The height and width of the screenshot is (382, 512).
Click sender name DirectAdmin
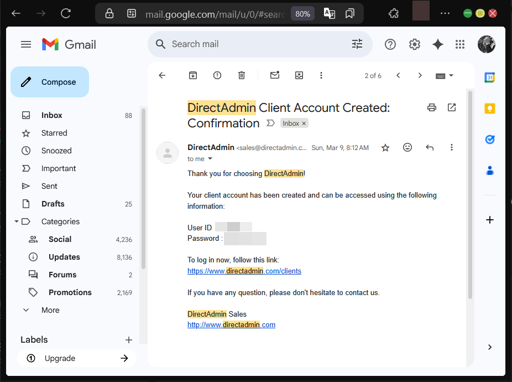[211, 147]
